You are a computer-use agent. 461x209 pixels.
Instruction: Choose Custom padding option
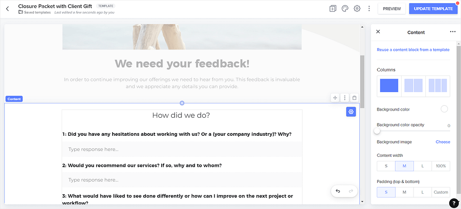[441, 192]
